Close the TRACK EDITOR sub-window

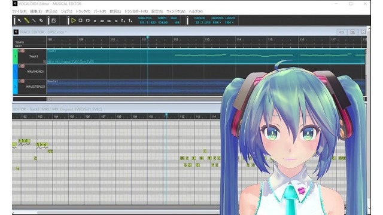(x=363, y=32)
